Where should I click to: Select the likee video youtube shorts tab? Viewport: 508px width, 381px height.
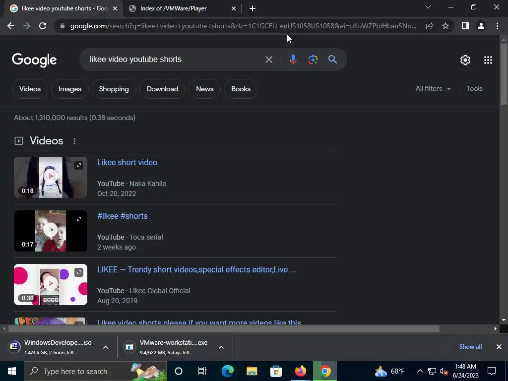[64, 9]
